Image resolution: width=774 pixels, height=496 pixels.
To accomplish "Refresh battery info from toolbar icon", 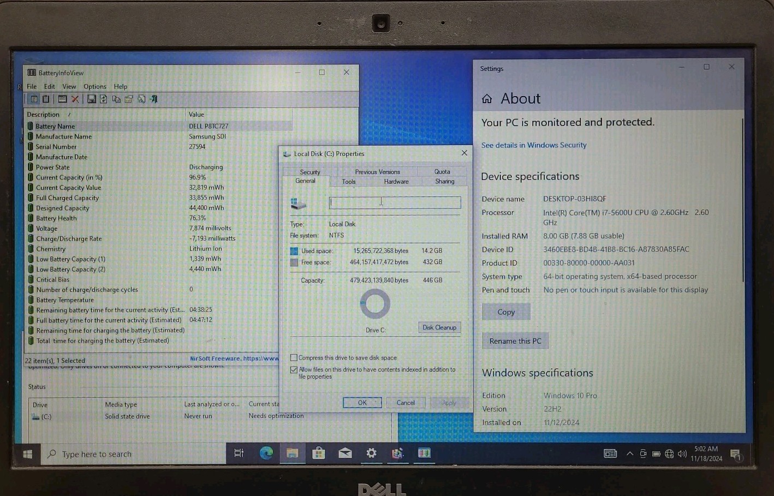I will point(104,99).
